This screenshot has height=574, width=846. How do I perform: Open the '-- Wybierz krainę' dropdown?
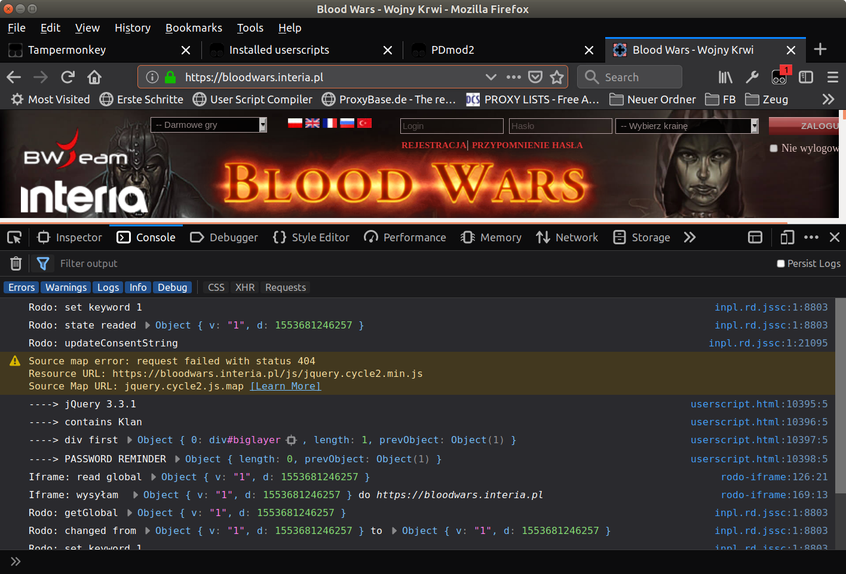coord(686,126)
